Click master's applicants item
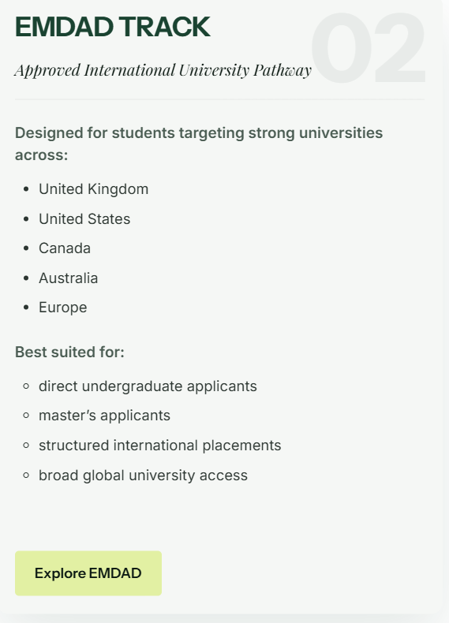The image size is (449, 623). (104, 416)
